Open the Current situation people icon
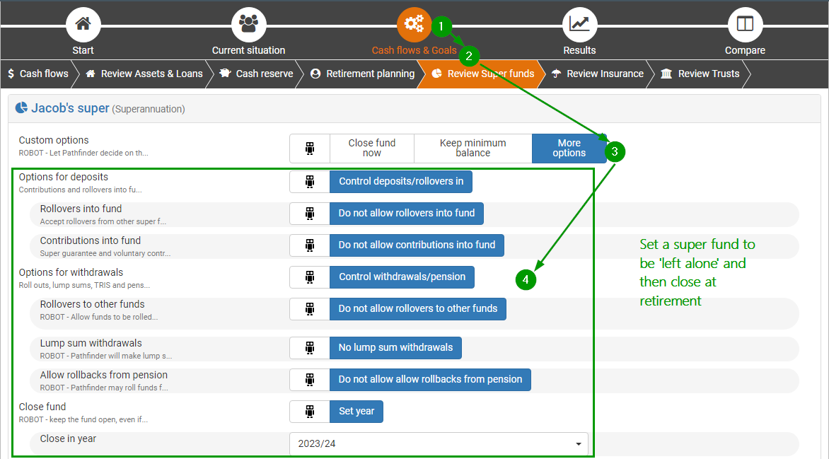Screen dimensions: 829x459 248,24
